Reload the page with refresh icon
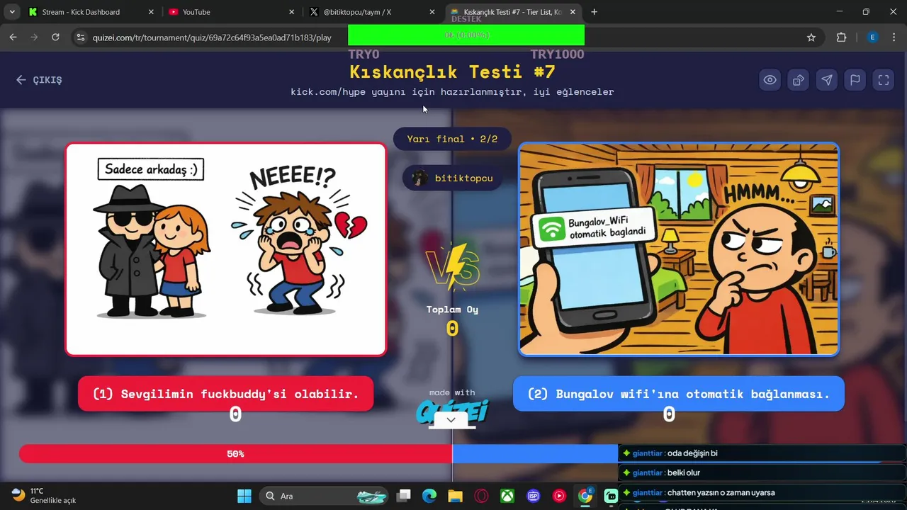The width and height of the screenshot is (907, 510). [x=55, y=38]
